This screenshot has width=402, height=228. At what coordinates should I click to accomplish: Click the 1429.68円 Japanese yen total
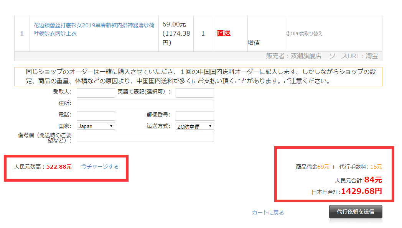coord(361,191)
